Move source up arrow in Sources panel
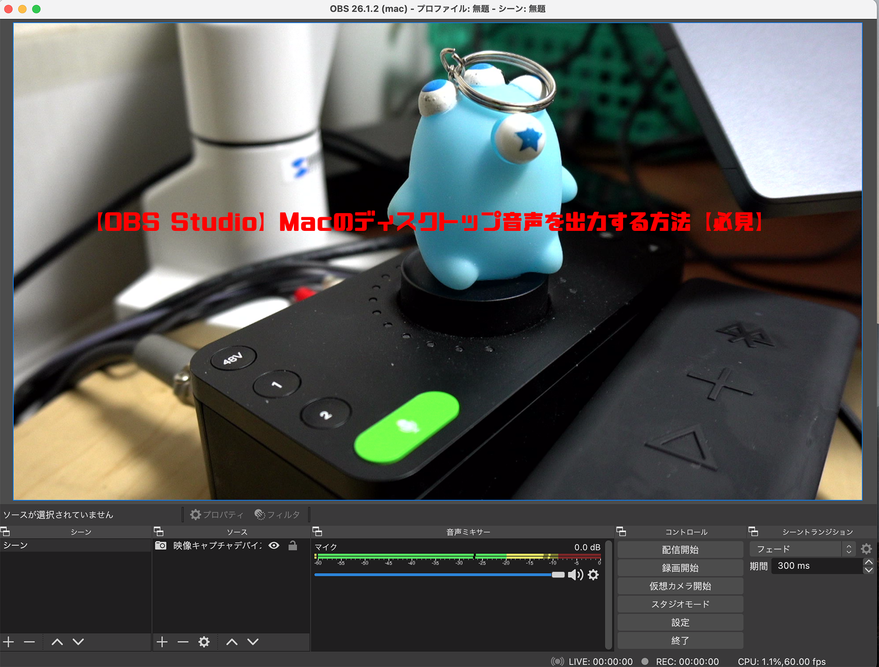This screenshot has width=879, height=667. tap(232, 642)
